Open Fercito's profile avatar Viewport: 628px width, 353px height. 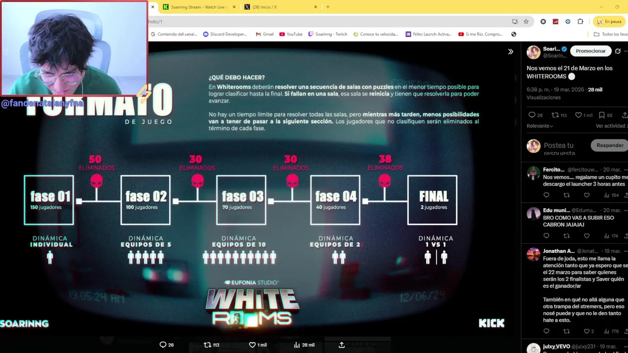533,173
